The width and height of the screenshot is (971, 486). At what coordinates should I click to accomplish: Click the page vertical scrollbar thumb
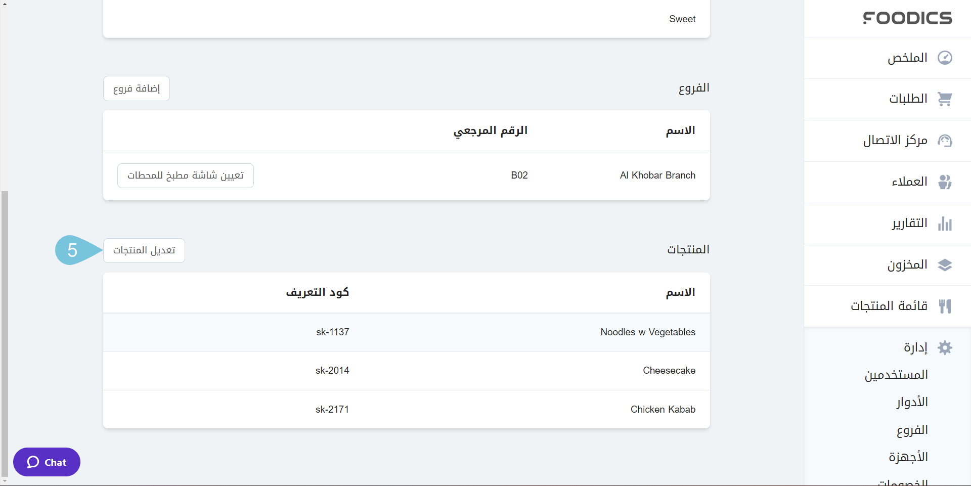(5, 334)
